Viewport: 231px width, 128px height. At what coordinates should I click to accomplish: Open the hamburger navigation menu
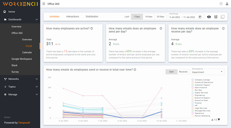pyautogui.click(x=44, y=4)
